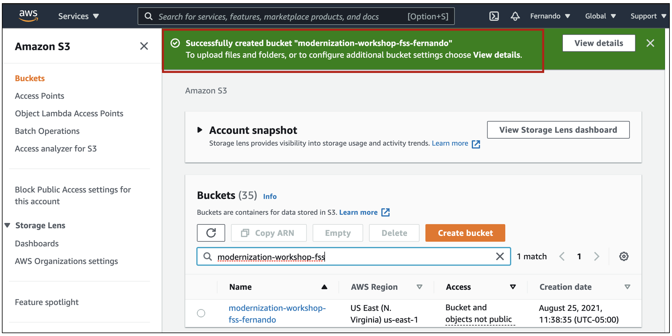Click the Copy ARN button
This screenshot has height=336, width=672.
[269, 233]
